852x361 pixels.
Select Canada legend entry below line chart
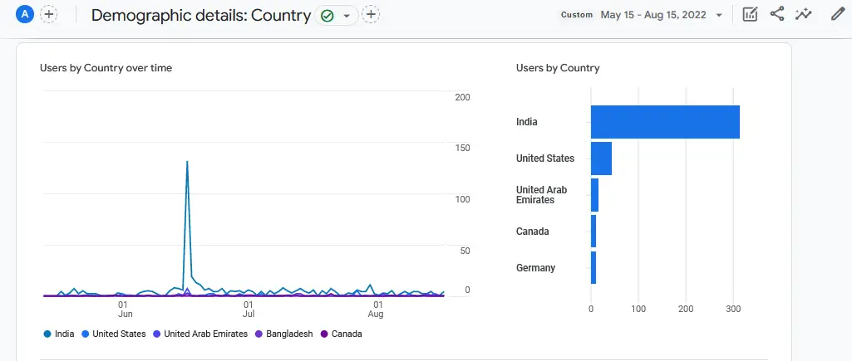[x=342, y=334]
